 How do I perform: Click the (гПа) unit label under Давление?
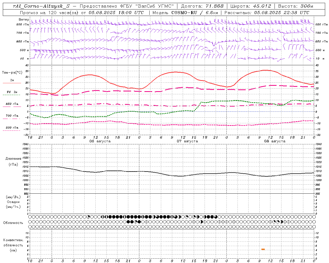(13, 165)
